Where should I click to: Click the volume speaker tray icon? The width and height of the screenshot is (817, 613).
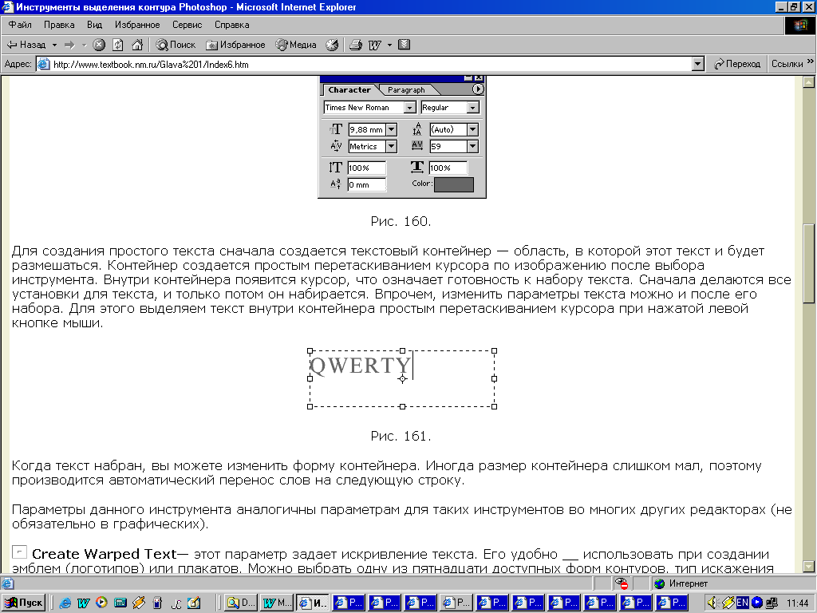pyautogui.click(x=712, y=603)
